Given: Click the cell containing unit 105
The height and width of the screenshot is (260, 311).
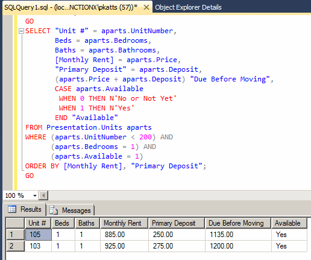Looking at the screenshot, I should click(38, 235).
